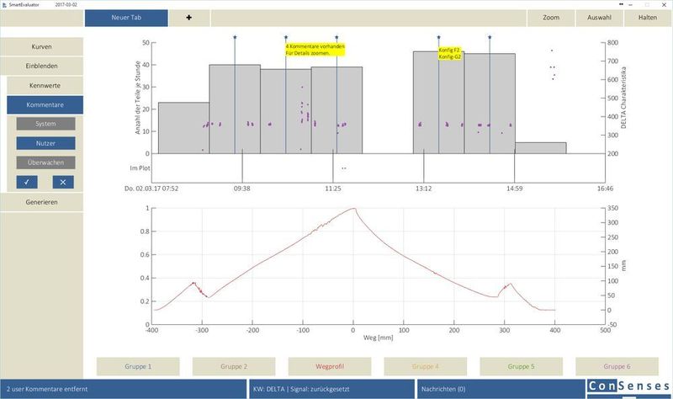Toggle Nutzer comments filter
673x399 pixels.
(x=45, y=143)
